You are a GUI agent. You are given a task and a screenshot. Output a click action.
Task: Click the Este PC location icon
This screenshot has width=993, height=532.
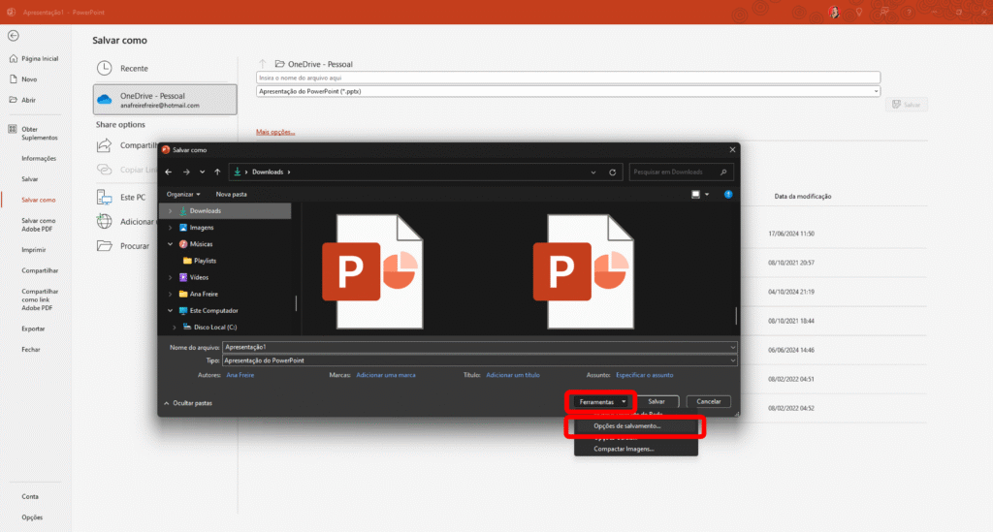(x=105, y=197)
